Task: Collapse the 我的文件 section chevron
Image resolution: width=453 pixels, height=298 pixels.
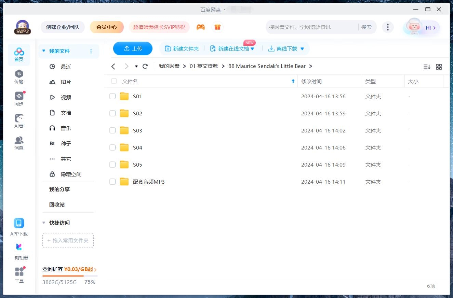Action: [x=43, y=50]
